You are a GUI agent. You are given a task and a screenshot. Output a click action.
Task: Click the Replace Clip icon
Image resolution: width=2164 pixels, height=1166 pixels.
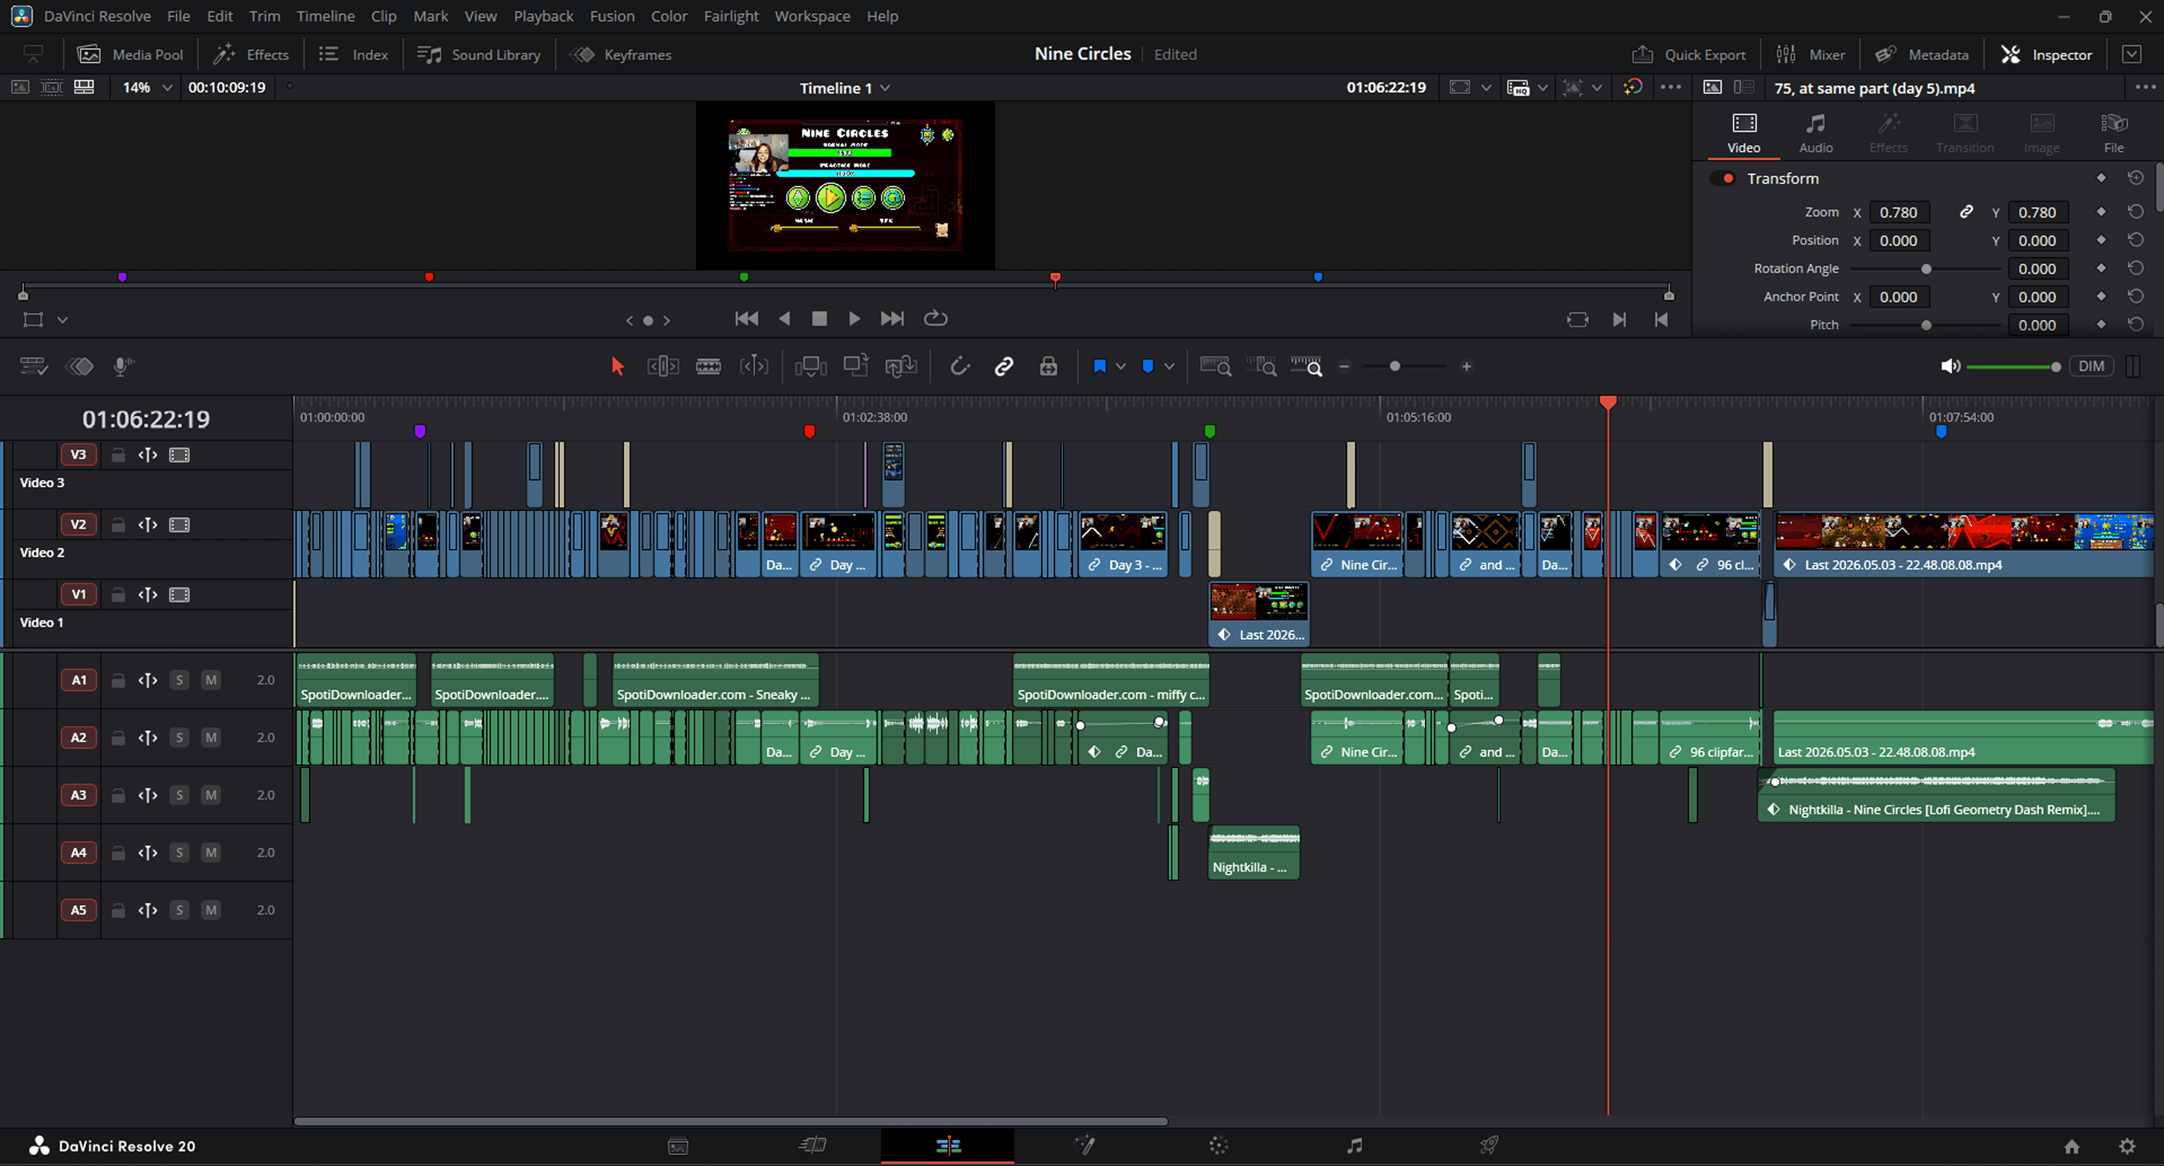pyautogui.click(x=901, y=366)
